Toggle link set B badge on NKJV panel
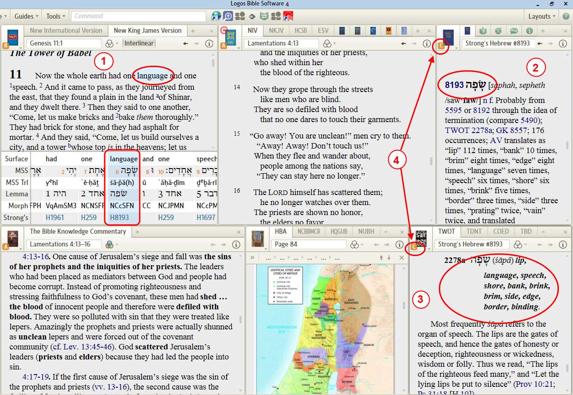This screenshot has height=395, width=573. pos(6,46)
